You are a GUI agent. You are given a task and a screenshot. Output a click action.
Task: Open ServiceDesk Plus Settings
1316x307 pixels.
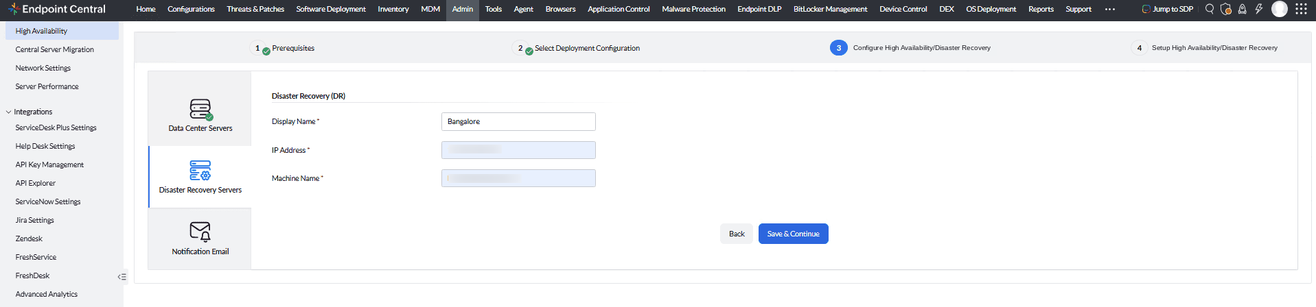pos(56,127)
